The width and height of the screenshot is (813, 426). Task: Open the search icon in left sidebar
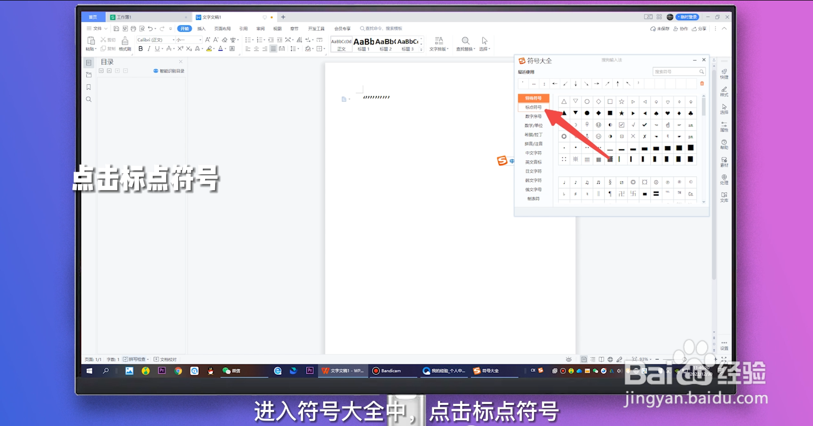(89, 99)
